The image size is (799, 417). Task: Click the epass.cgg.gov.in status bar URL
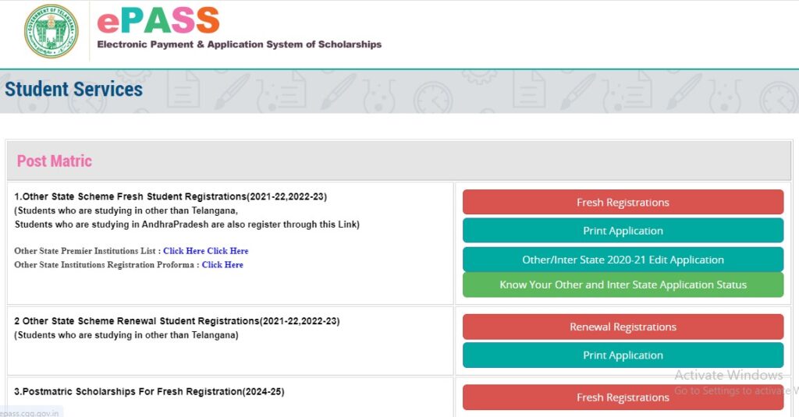coord(30,412)
